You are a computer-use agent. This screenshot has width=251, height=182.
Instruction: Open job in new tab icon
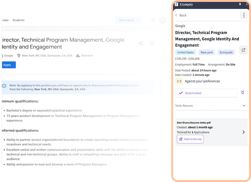pos(243,50)
